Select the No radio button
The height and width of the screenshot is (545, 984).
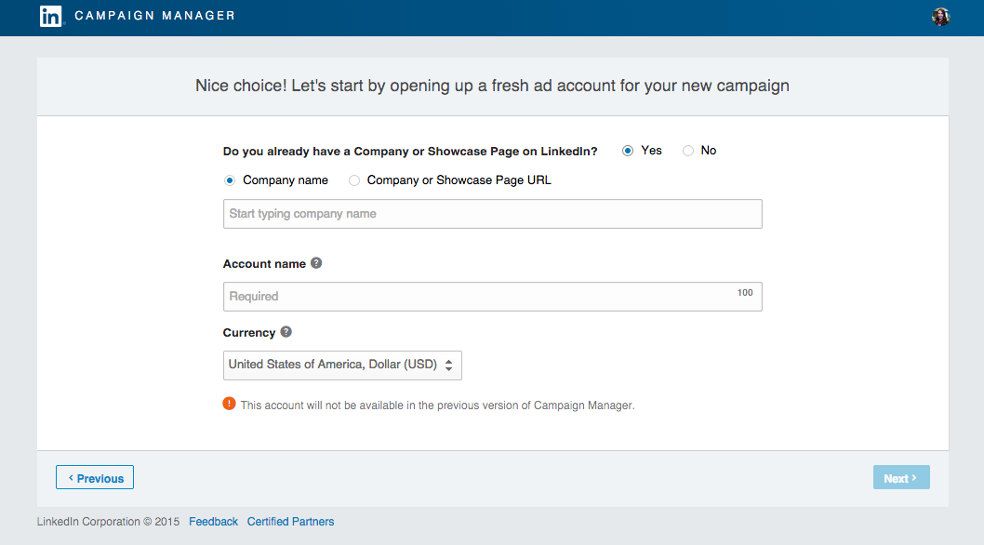pyautogui.click(x=688, y=151)
